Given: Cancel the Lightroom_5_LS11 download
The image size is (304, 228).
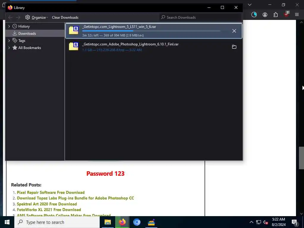Looking at the screenshot, I should [234, 31].
